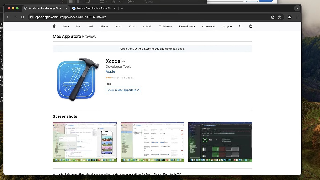Click the open-in-app icon in address bar
This screenshot has width=320, height=180.
pyautogui.click(x=273, y=17)
